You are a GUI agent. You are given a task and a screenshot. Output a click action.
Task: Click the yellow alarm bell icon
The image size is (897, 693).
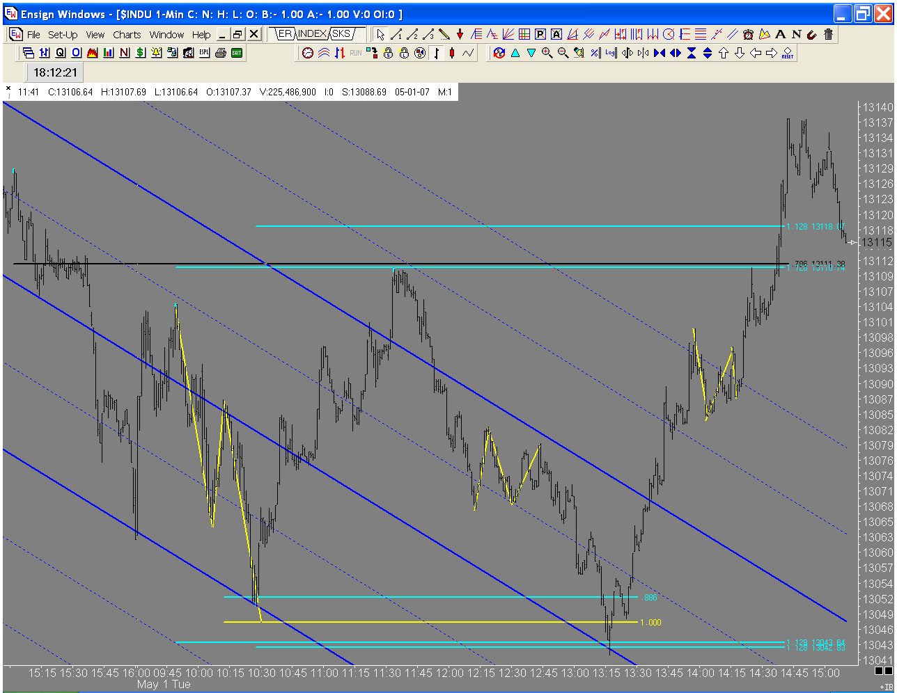pos(156,53)
